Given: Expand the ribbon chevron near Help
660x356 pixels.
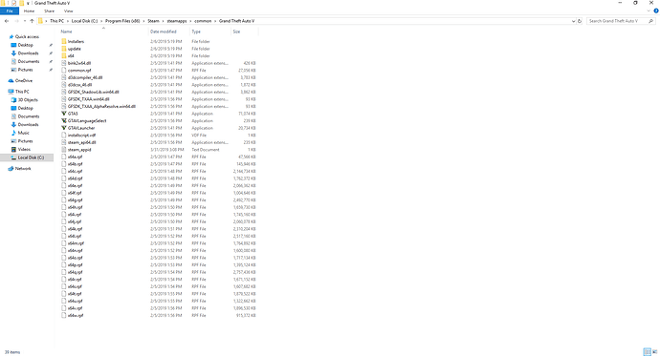Looking at the screenshot, I should [649, 10].
